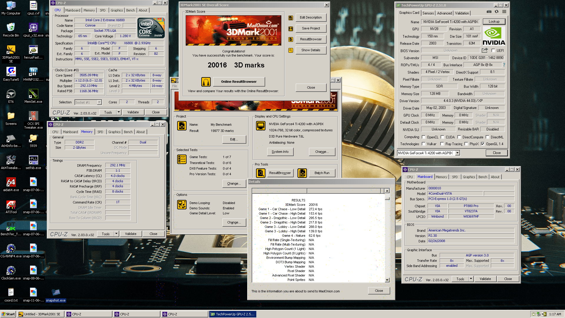Open the Screens folder on desktop

pos(11,118)
